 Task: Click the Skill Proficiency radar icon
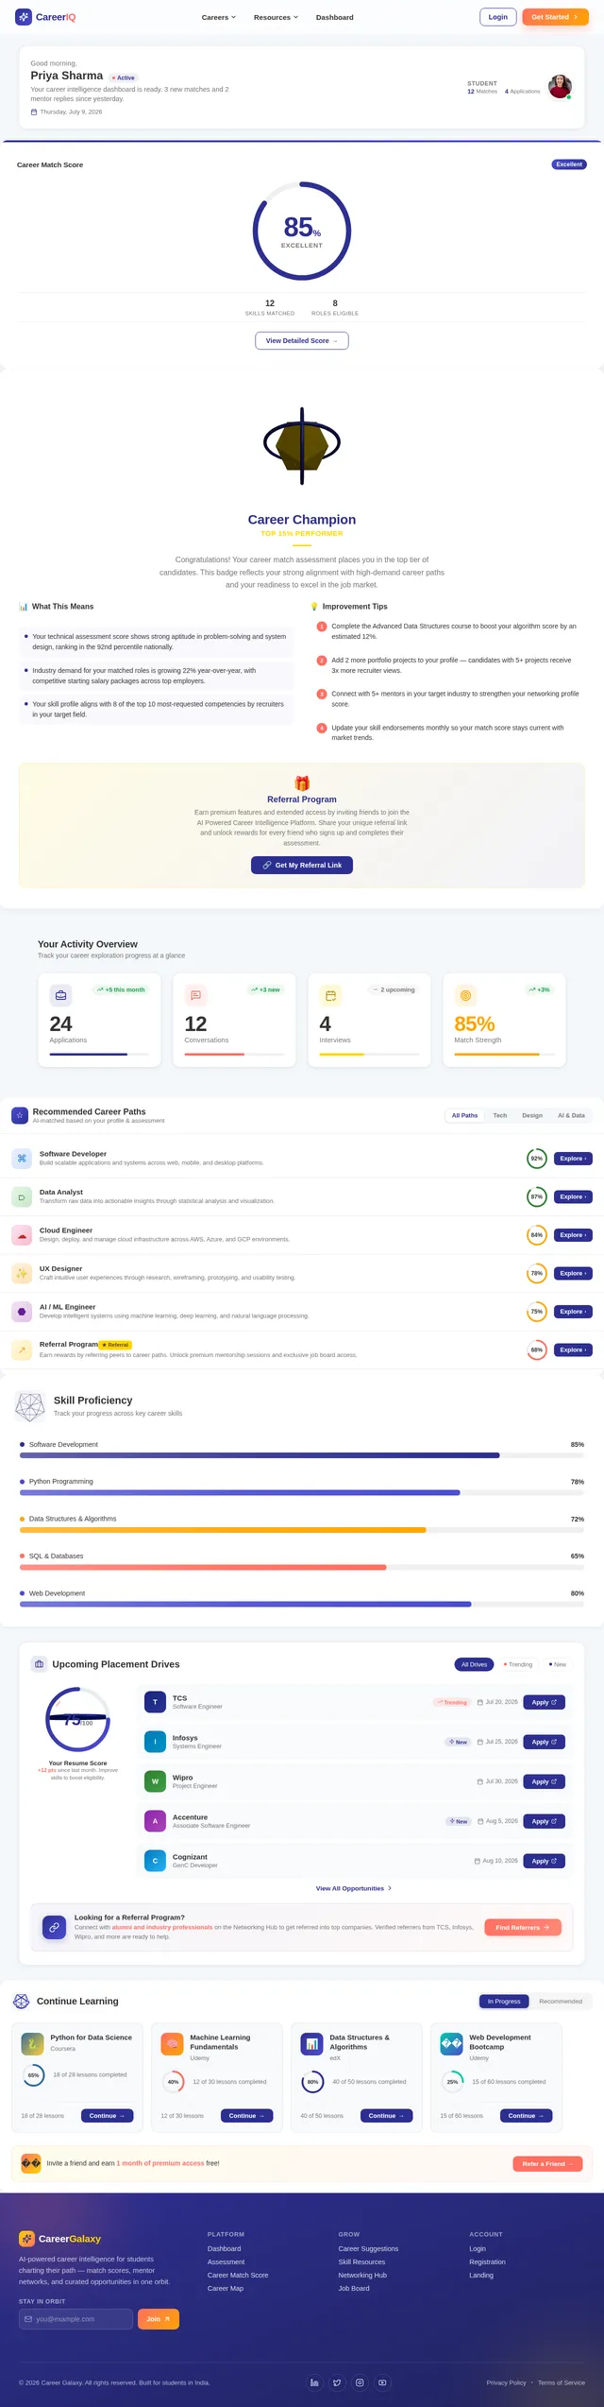30,1406
